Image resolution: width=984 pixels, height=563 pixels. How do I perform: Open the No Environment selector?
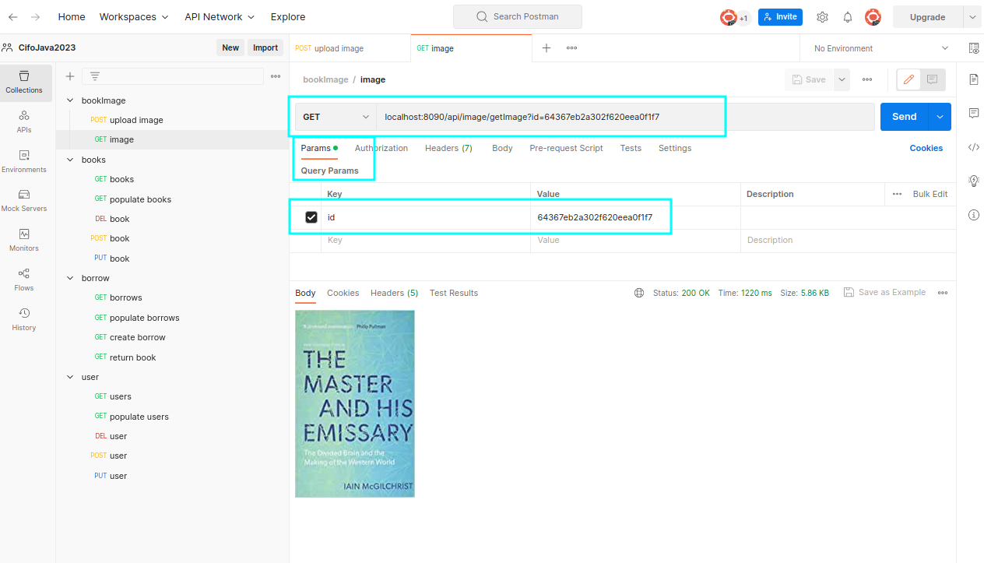click(x=880, y=48)
